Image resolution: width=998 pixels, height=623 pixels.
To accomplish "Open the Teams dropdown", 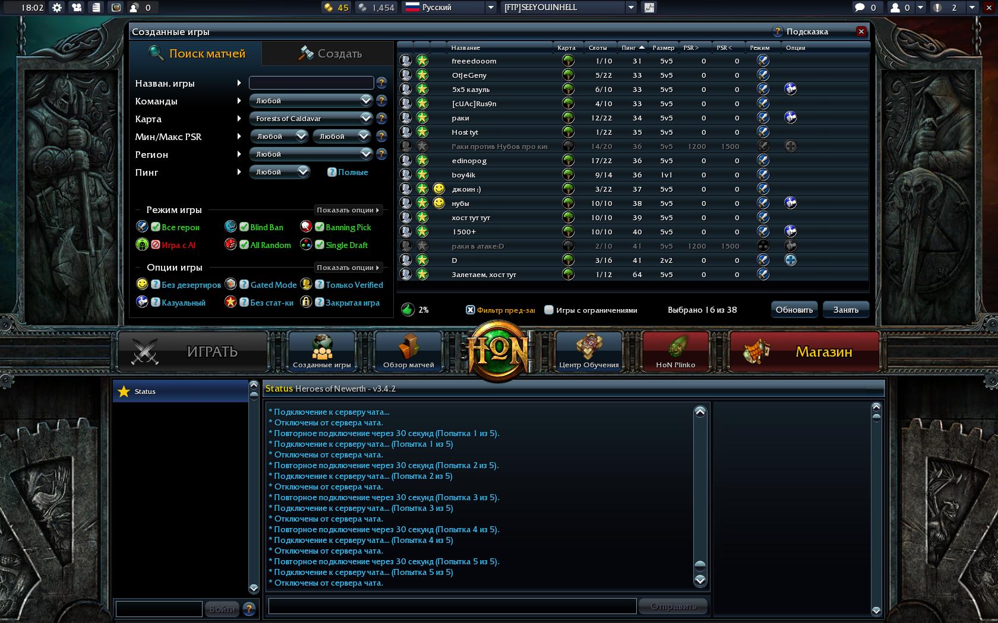I will click(311, 101).
